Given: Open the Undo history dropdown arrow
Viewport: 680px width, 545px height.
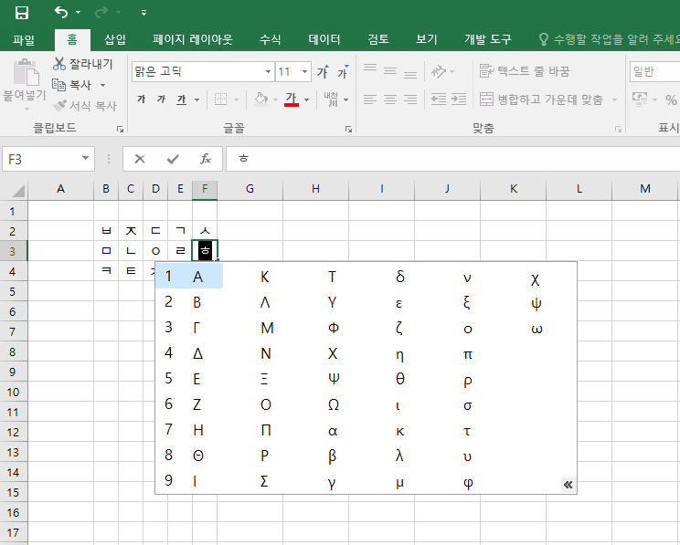Looking at the screenshot, I should pos(78,13).
